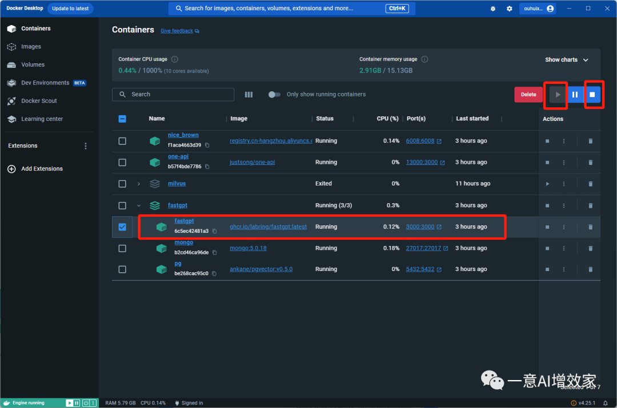Check the nice_brown container checkbox
The image size is (617, 408).
click(x=122, y=141)
